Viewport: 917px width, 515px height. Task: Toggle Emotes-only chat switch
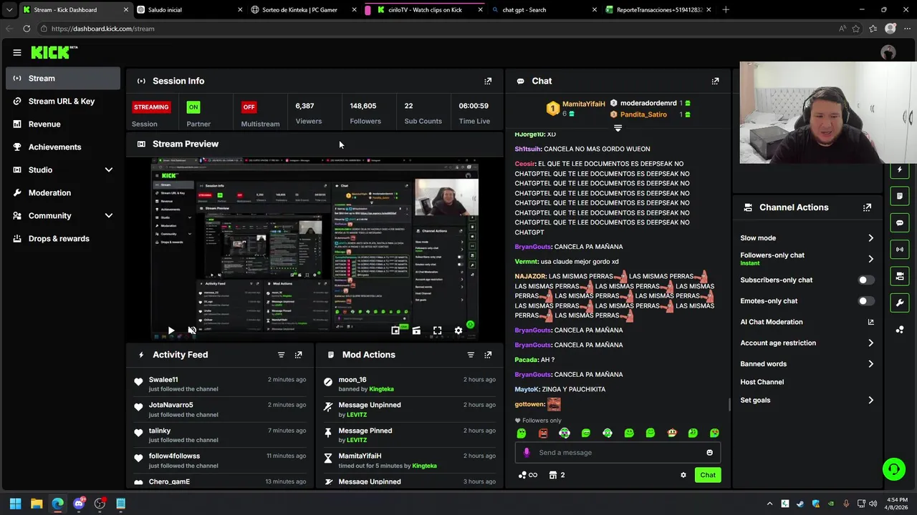[865, 301]
